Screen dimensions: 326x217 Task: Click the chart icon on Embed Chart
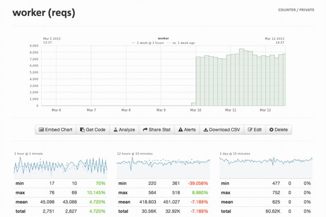(41, 130)
